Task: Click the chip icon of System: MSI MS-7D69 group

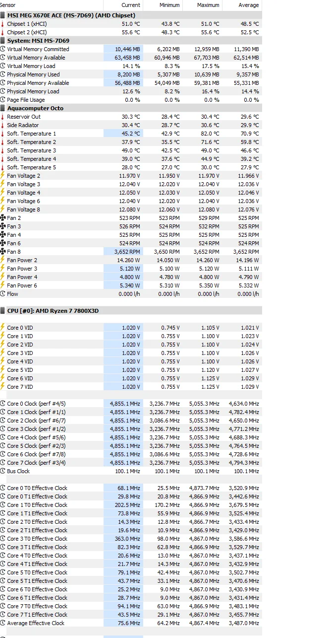Action: tap(2, 41)
